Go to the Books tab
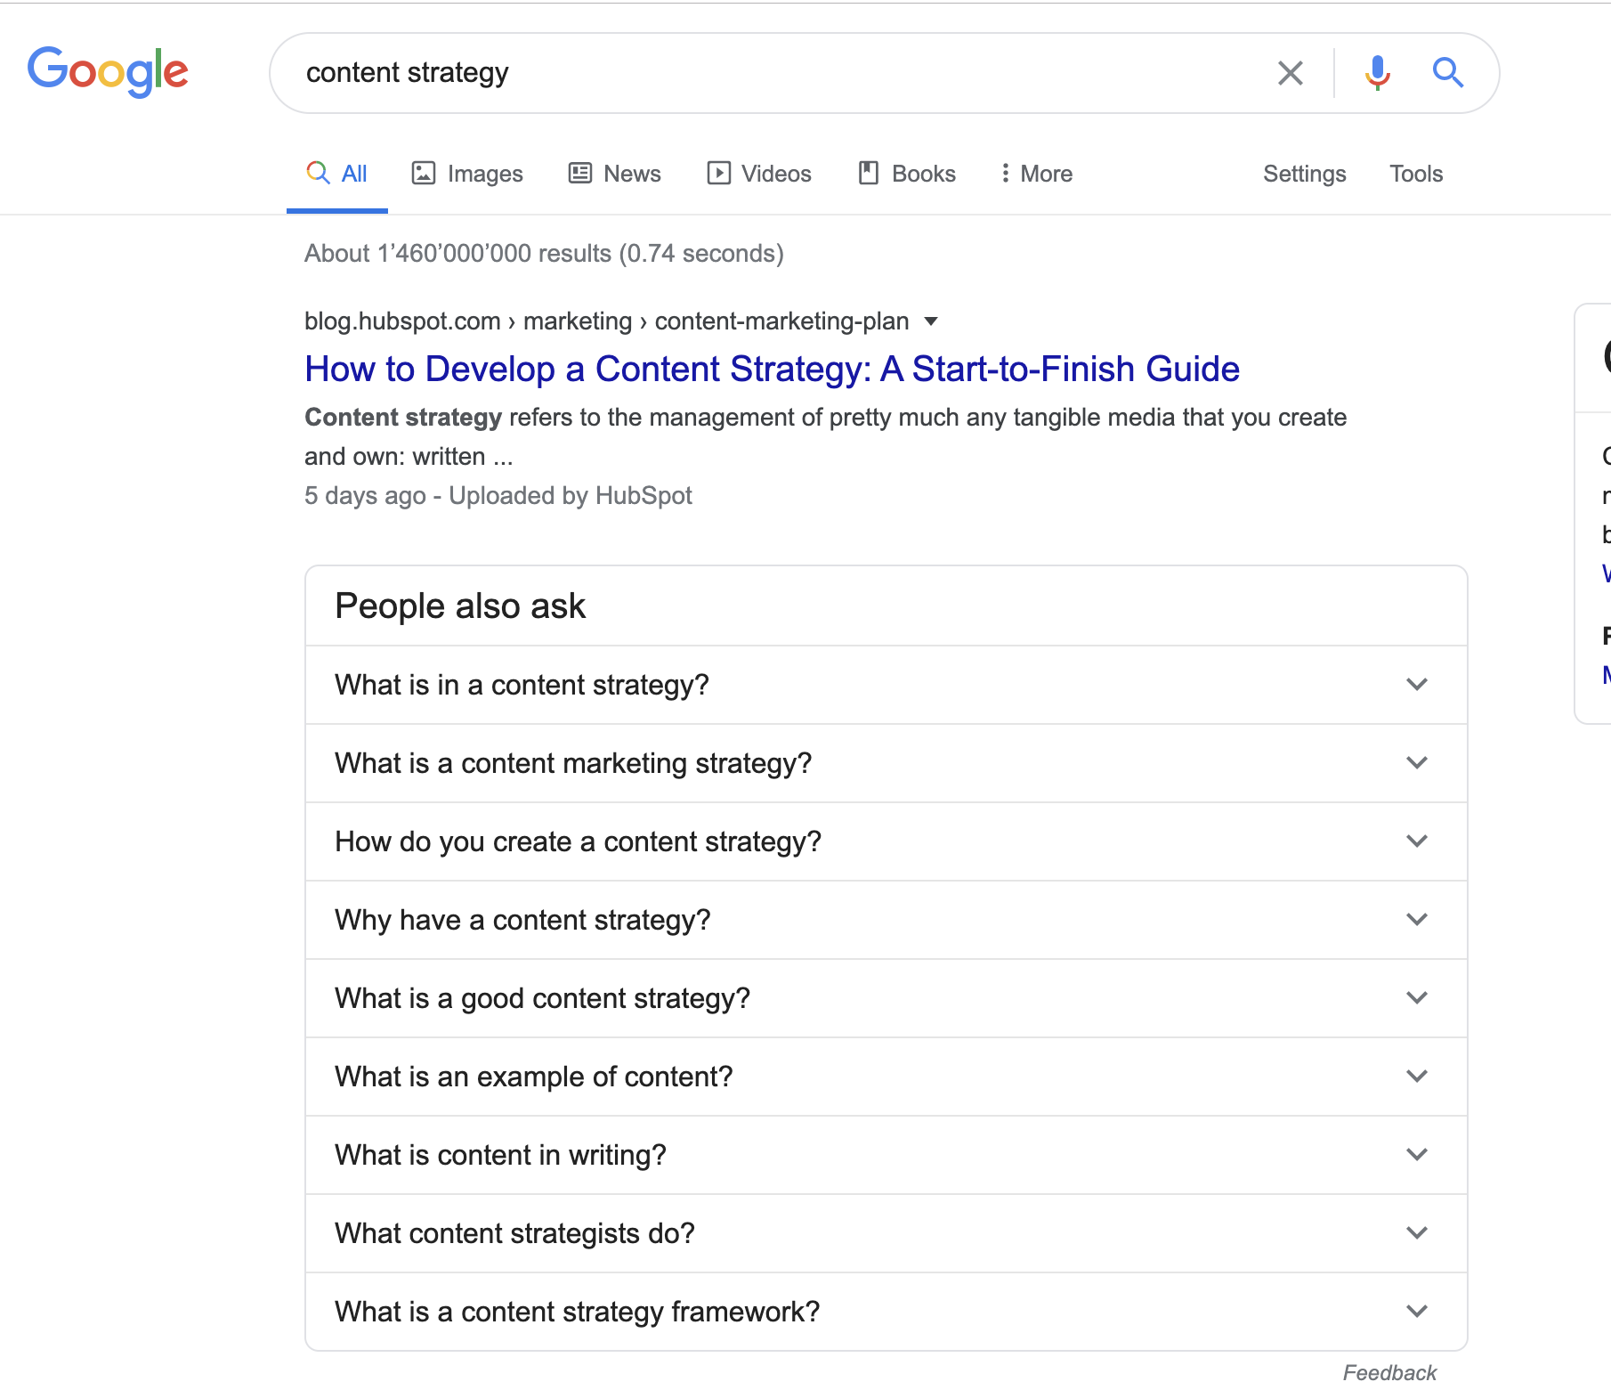1611x1398 pixels. pyautogui.click(x=907, y=174)
